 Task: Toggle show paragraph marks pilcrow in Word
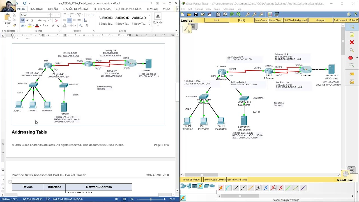pyautogui.click(x=87, y=25)
